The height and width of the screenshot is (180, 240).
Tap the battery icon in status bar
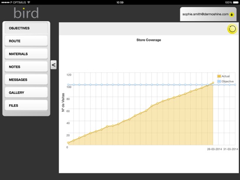236,2
